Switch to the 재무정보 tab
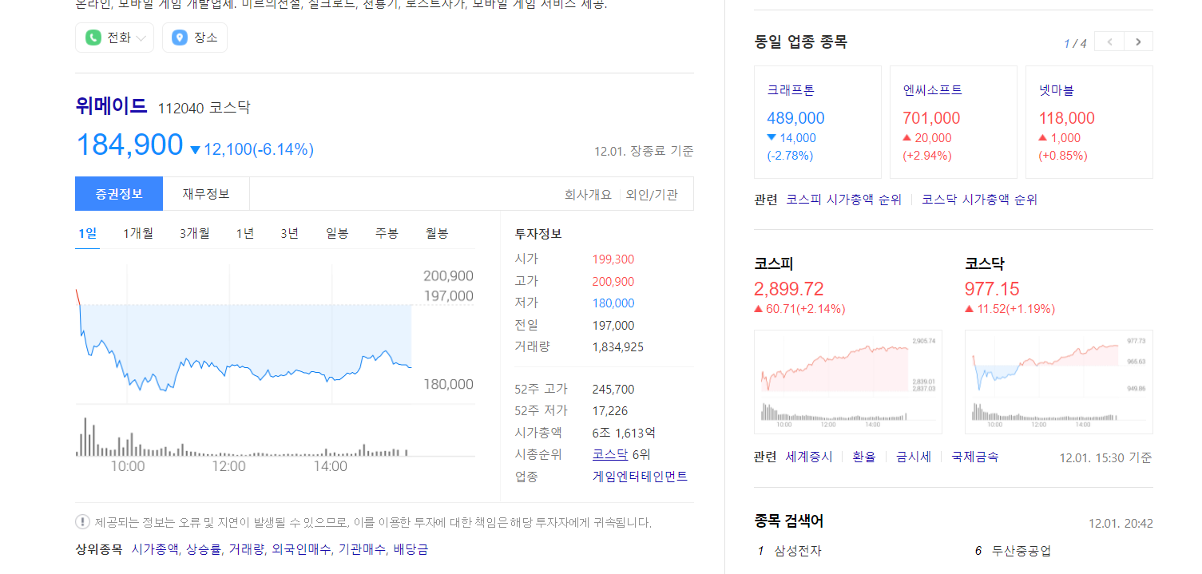This screenshot has height=574, width=1202. (x=206, y=194)
